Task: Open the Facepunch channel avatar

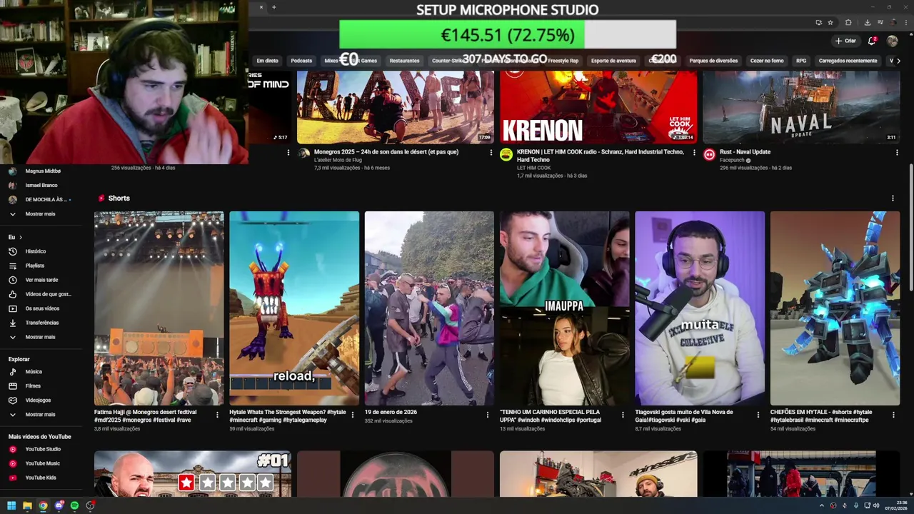Action: (709, 154)
